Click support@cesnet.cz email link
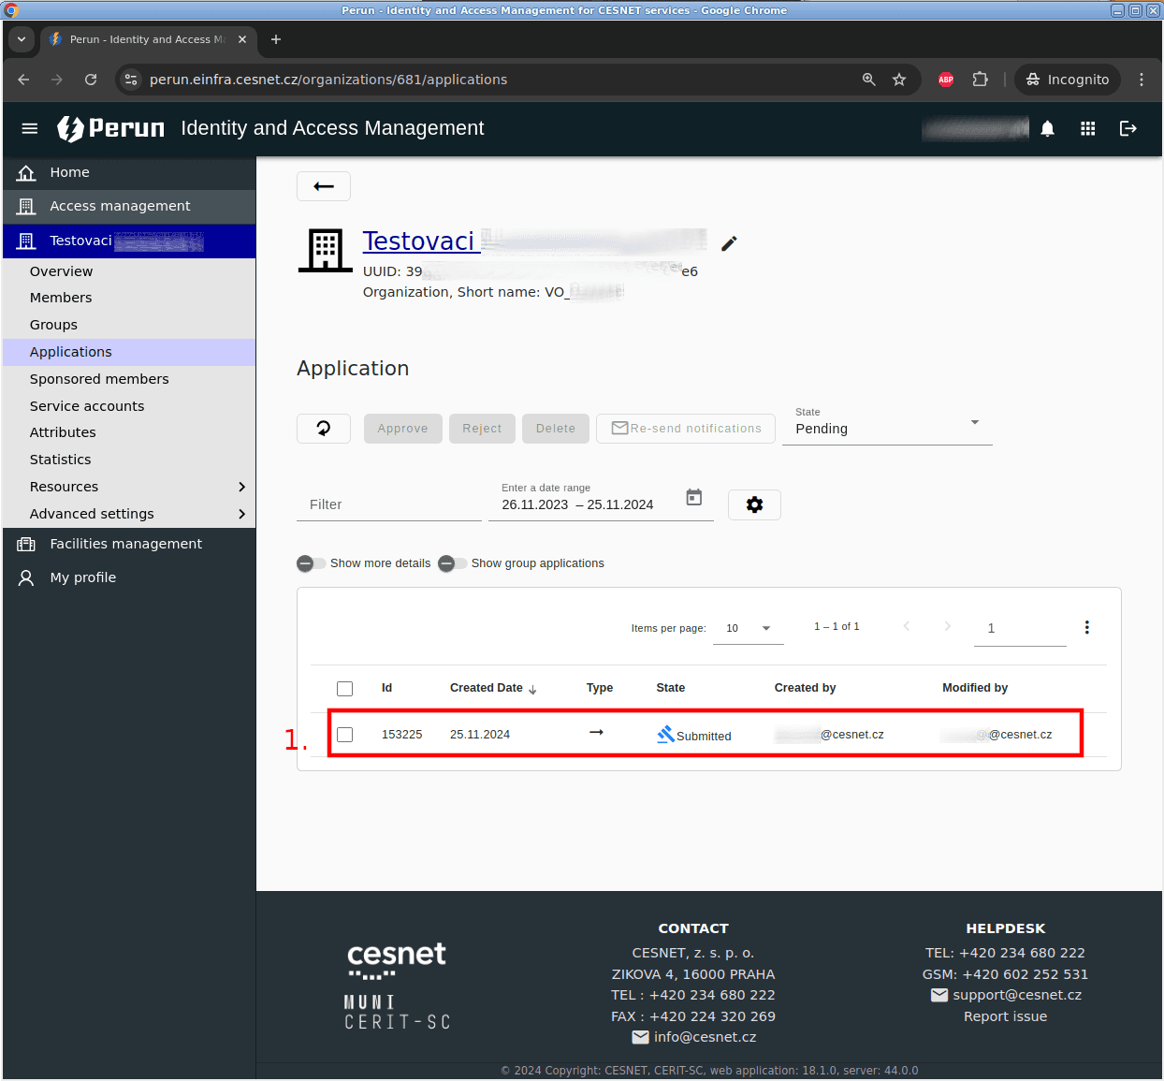 point(1016,995)
